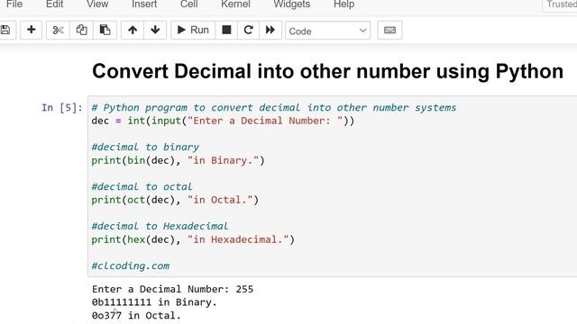
Task: Move selected cell up arrow
Action: click(133, 30)
